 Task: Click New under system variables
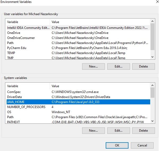point(93,131)
